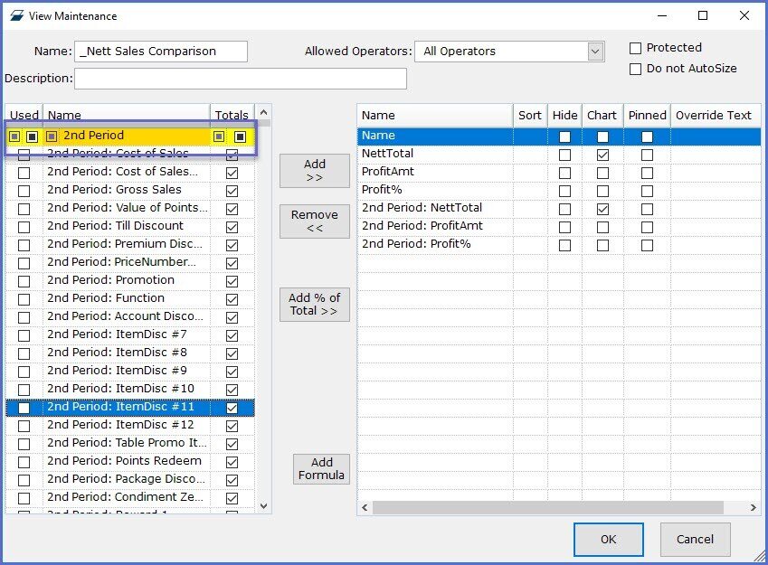The width and height of the screenshot is (768, 565).
Task: Sort the left list by Name column header
Action: (x=127, y=115)
